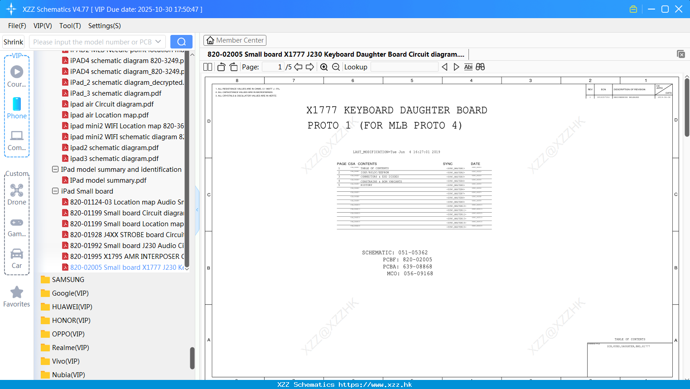
Task: Collapse IPad model summary and identification node
Action: point(55,169)
